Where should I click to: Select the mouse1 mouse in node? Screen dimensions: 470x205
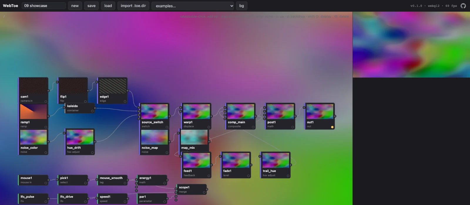33,180
